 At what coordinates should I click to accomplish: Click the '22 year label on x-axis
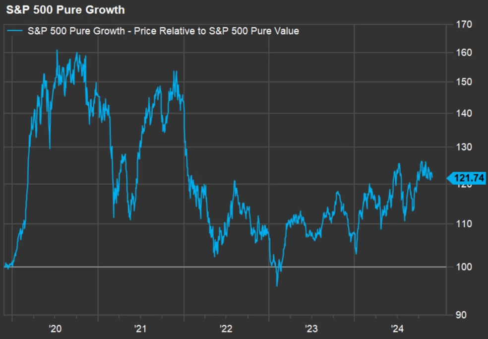click(226, 329)
